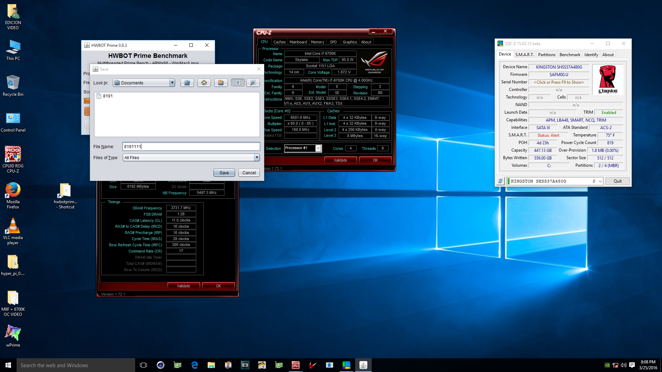Select Mozilla Firefox desktop icon
Screen dimensions: 662x372
(13, 196)
